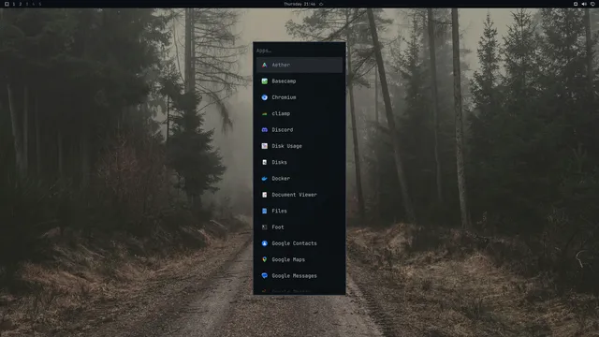The height and width of the screenshot is (337, 599).
Task: Select the Google Messages text label
Action: (295, 276)
